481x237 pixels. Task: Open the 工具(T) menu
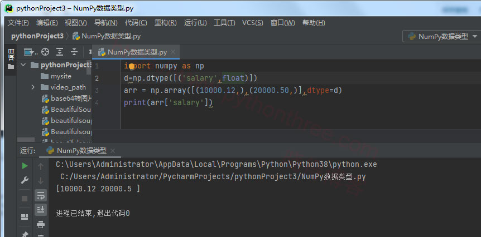pos(224,23)
